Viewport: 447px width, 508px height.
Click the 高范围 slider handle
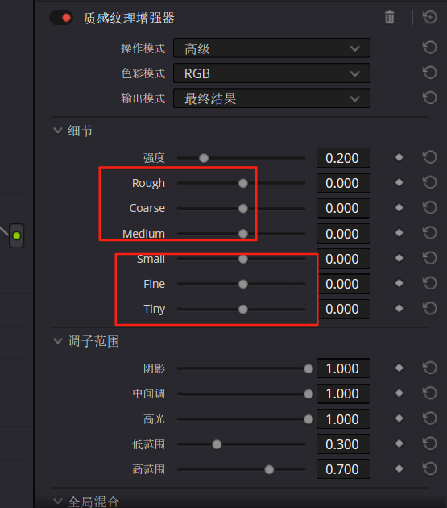pyautogui.click(x=269, y=469)
